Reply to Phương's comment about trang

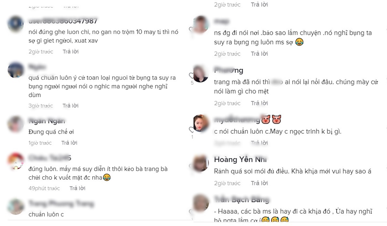(260, 103)
